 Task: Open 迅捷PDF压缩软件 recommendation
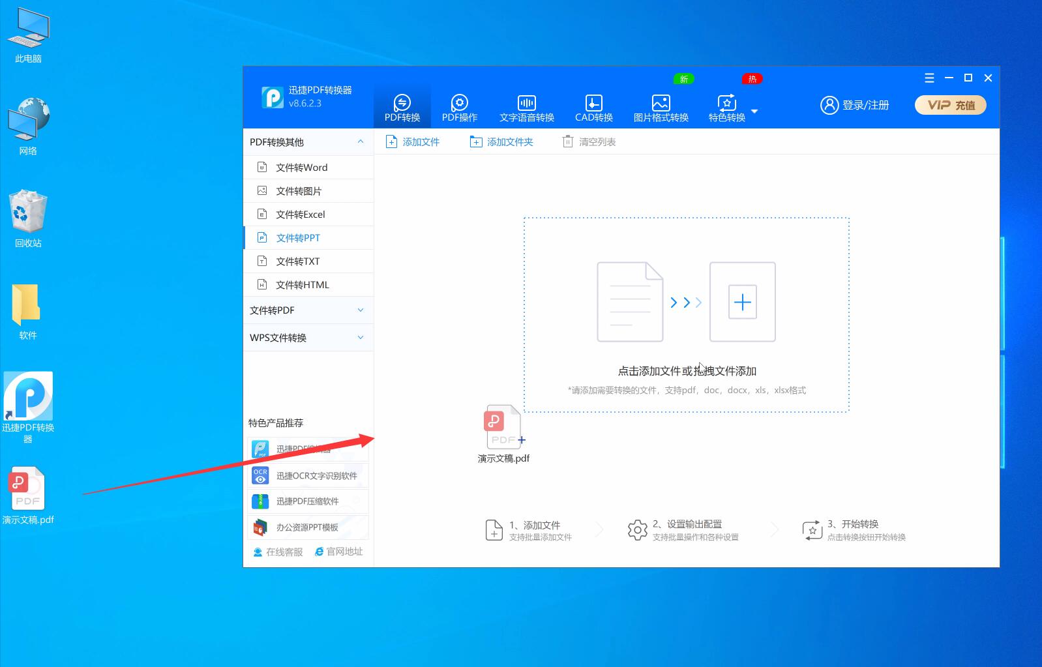pos(308,501)
